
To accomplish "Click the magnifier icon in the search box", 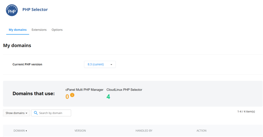I will click(x=36, y=113).
